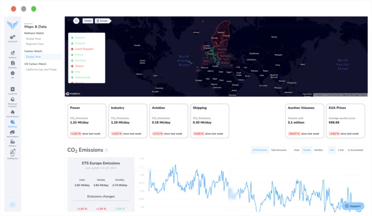The height and width of the screenshot is (216, 372).
Task: Switch chart to Total Emissions
Action: tap(279, 150)
